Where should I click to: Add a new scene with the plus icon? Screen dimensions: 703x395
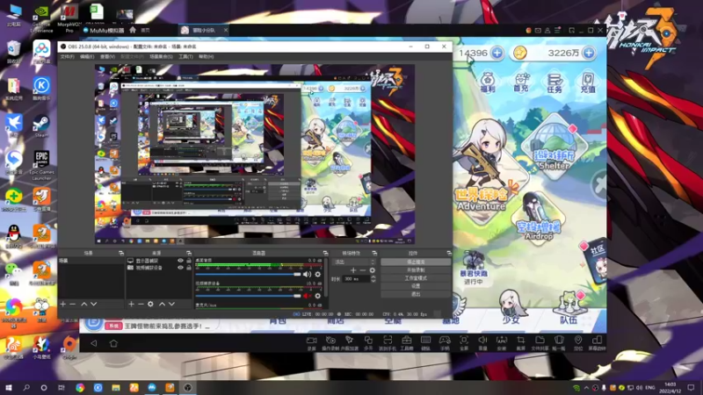62,304
